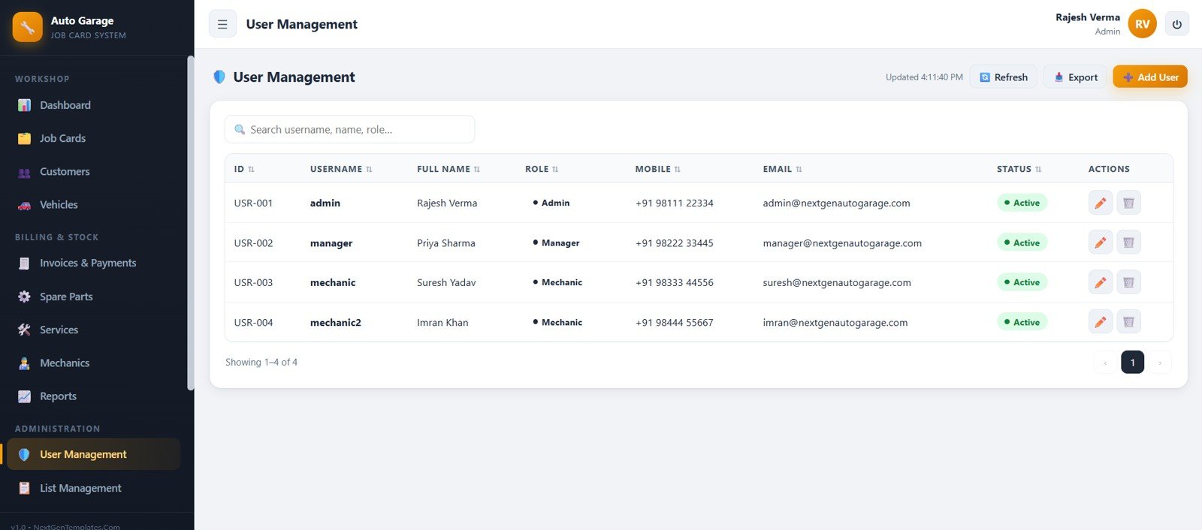Toggle sidebar with the hamburger menu icon

(222, 24)
